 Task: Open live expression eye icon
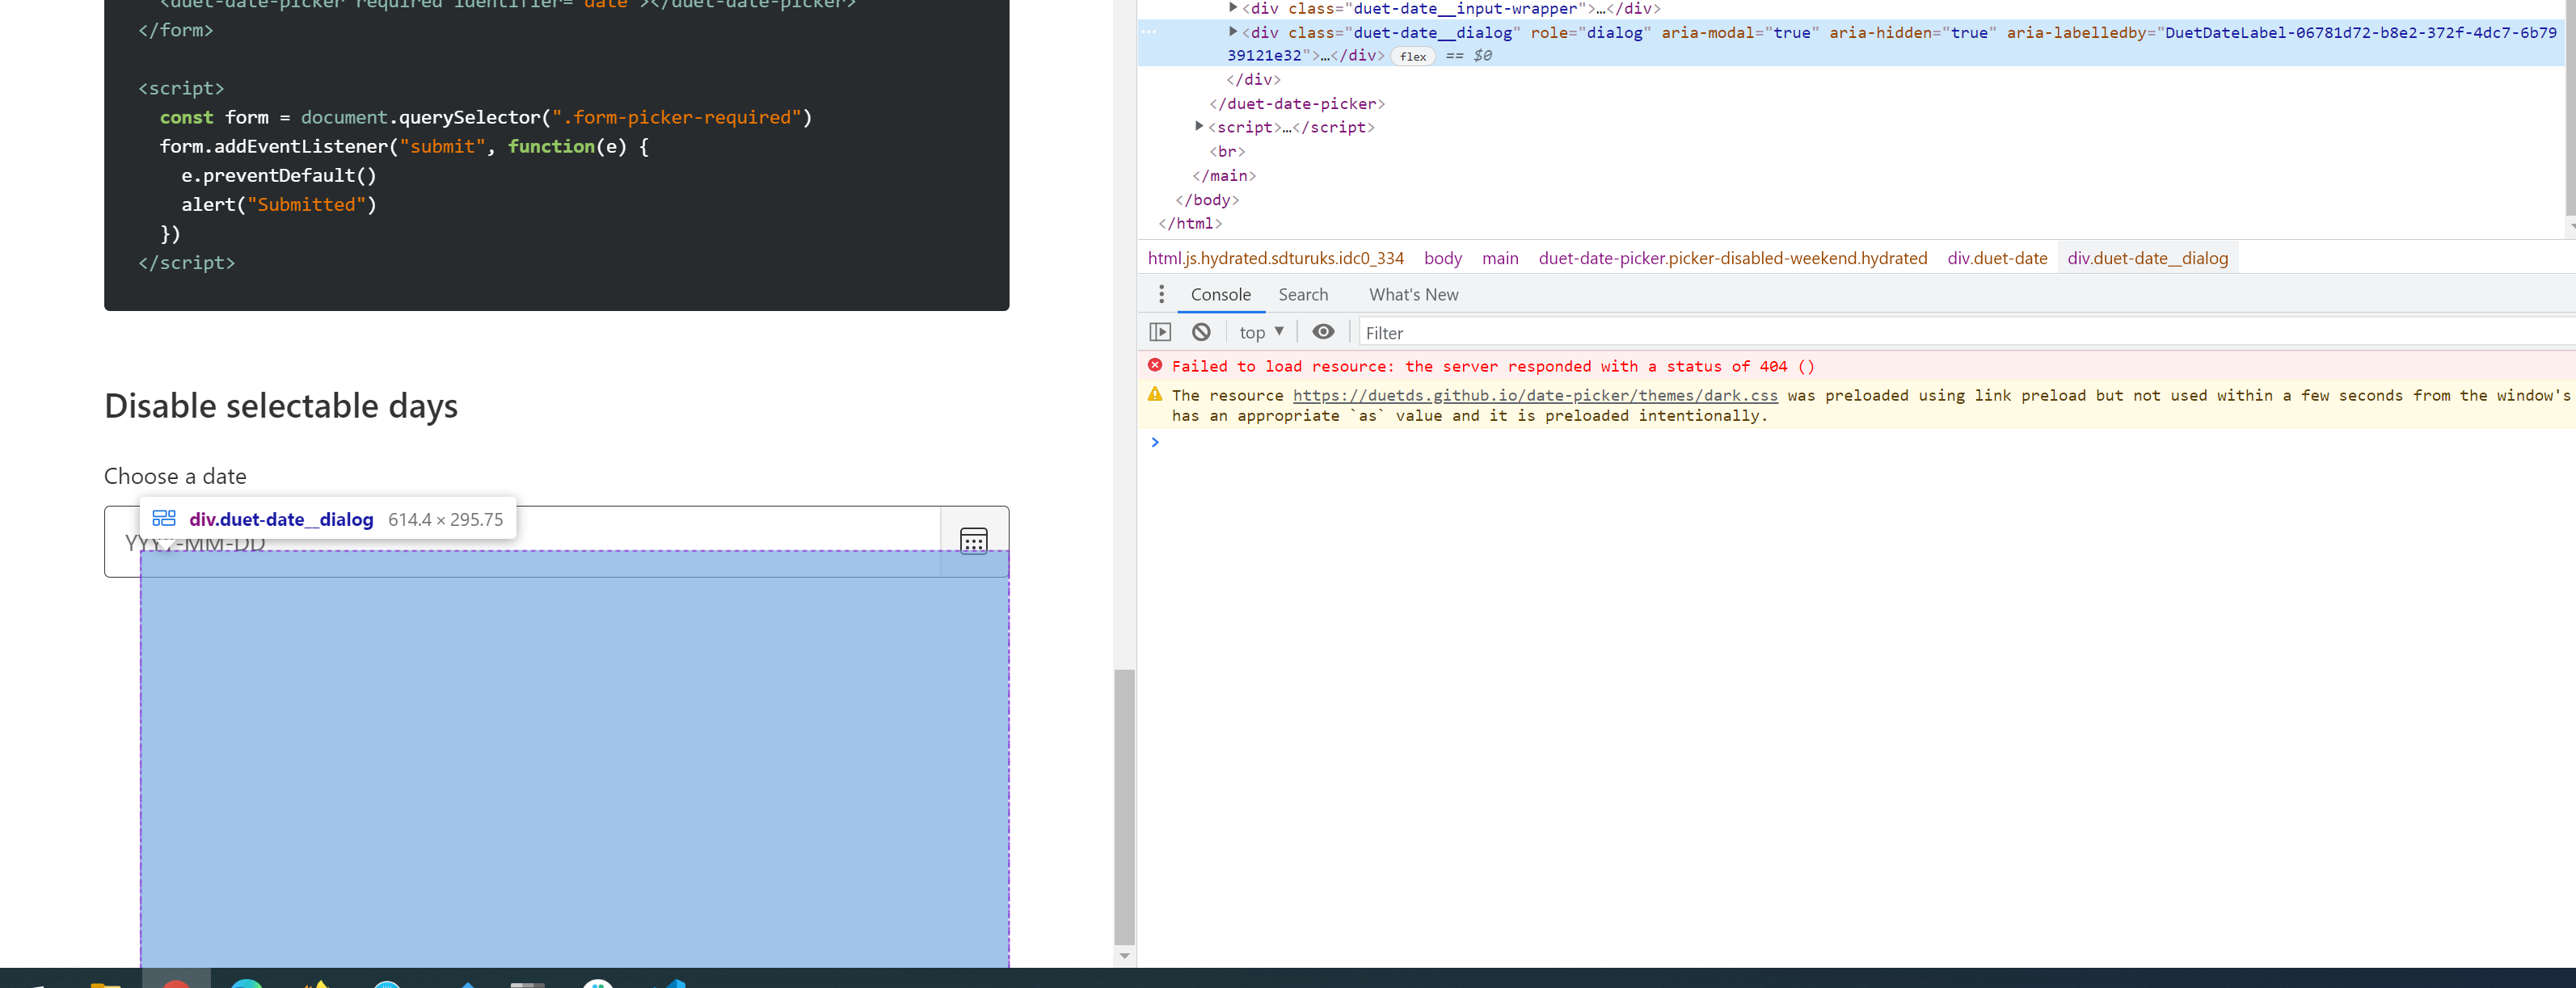click(1322, 332)
